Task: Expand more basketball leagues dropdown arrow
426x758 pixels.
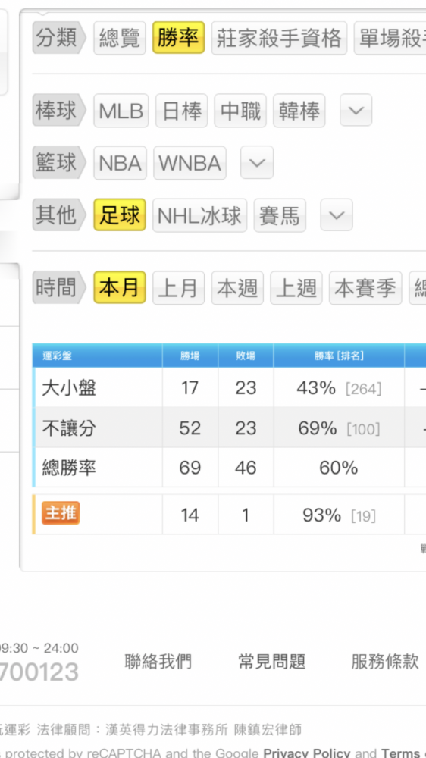Action: tap(257, 162)
